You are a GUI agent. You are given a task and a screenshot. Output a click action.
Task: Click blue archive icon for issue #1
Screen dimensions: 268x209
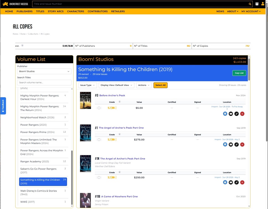pyautogui.click(x=225, y=145)
